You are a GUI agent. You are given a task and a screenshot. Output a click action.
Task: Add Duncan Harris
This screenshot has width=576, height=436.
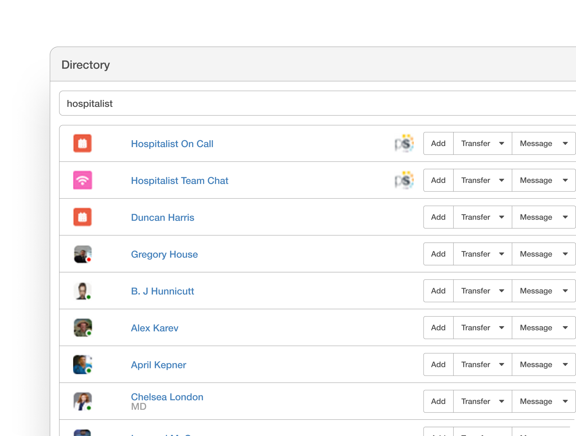[x=438, y=217]
